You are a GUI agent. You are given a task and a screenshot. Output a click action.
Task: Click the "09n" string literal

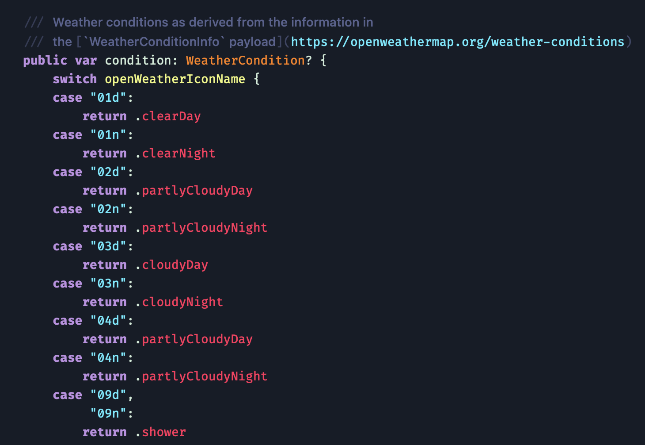click(x=109, y=413)
